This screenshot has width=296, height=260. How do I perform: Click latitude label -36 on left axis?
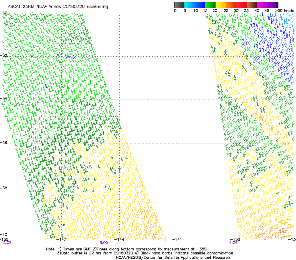(x=4, y=142)
